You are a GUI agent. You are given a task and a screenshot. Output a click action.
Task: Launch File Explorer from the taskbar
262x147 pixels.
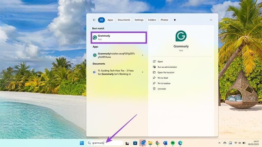click(150, 143)
